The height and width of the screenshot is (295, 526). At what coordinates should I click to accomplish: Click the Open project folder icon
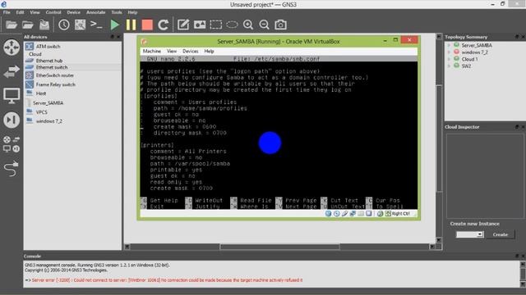pos(28,25)
